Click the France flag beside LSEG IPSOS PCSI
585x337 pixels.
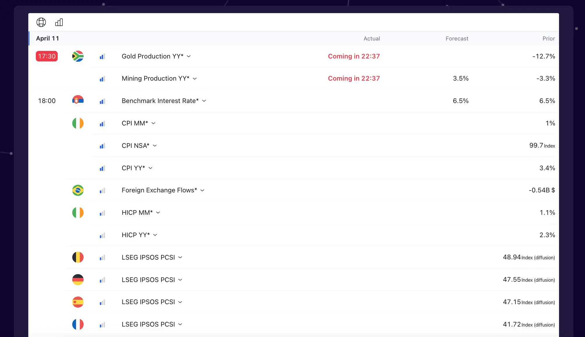coord(78,324)
